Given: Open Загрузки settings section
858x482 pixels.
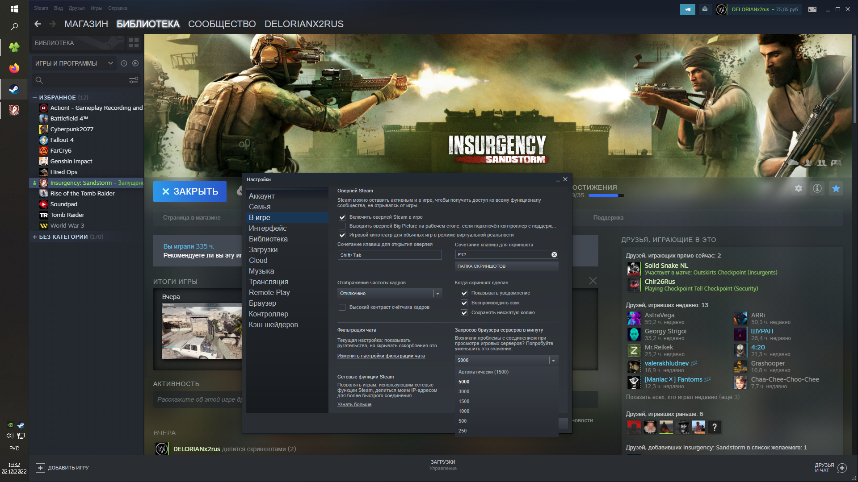Looking at the screenshot, I should 287,249.
